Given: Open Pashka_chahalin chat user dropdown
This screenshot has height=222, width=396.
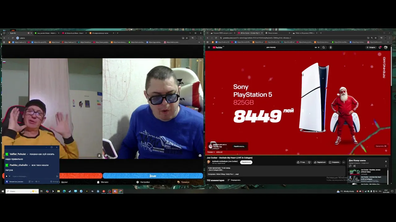Looking at the screenshot, I should pos(29,165).
